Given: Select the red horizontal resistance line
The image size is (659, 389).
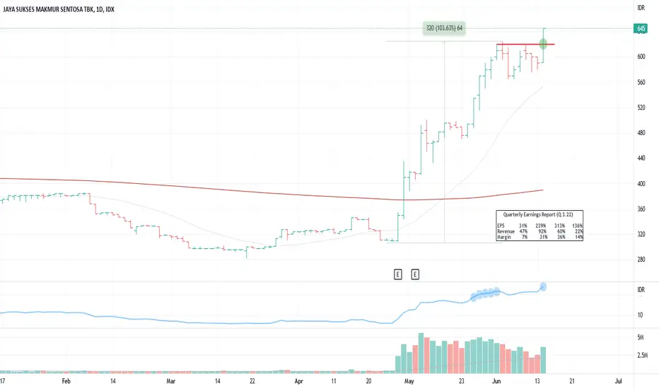Looking at the screenshot, I should tap(525, 44).
